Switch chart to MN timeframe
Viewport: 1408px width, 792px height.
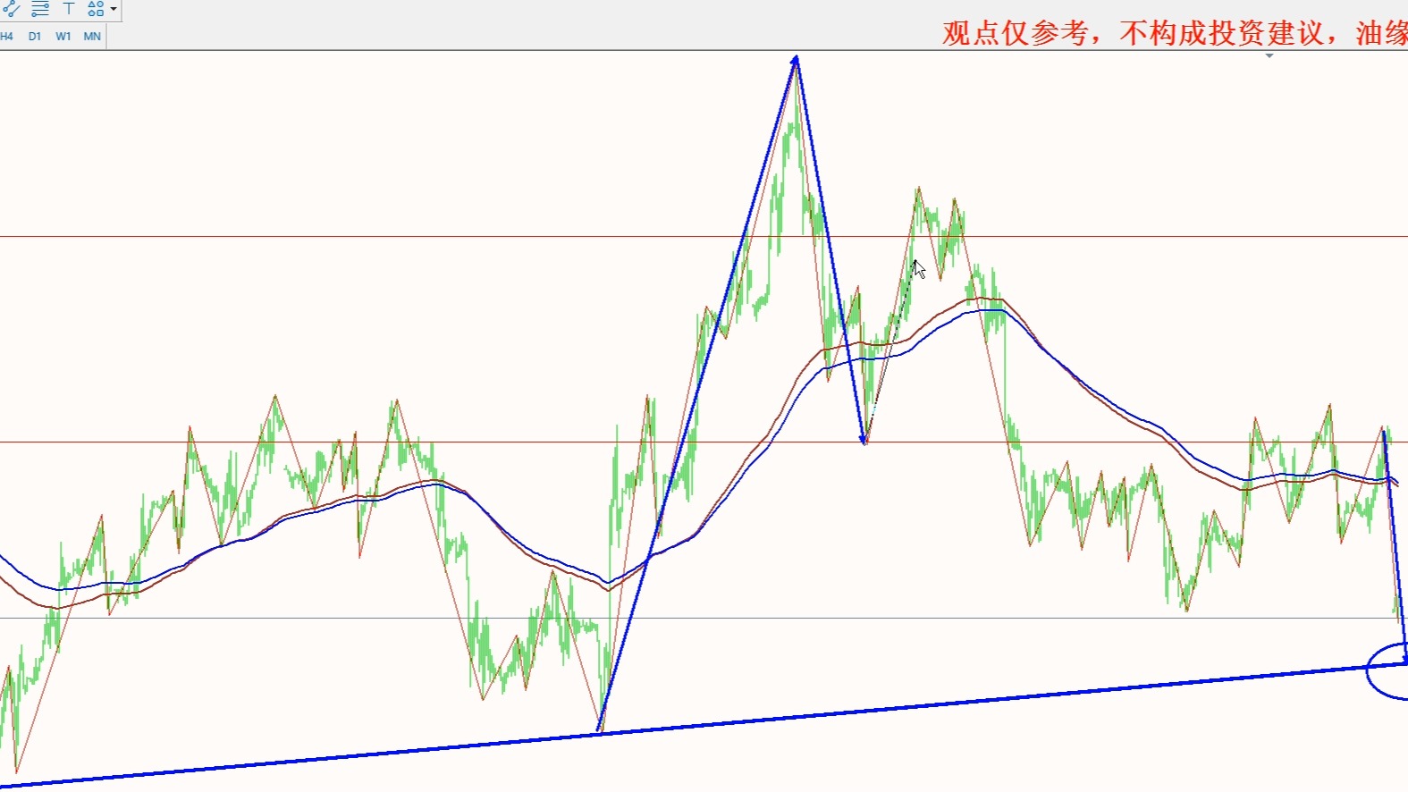pyautogui.click(x=92, y=37)
